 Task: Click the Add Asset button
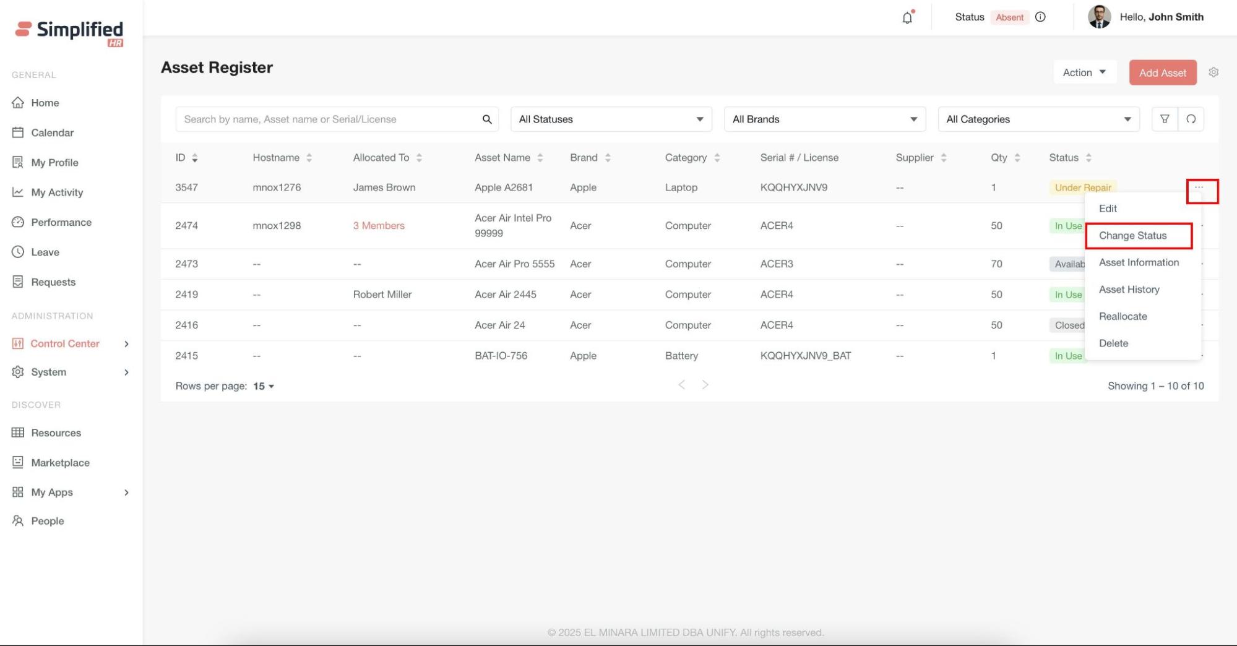point(1162,72)
